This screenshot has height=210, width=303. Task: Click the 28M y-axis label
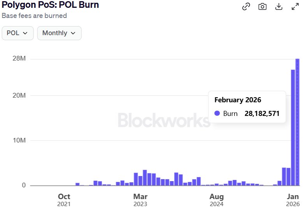click(19, 58)
